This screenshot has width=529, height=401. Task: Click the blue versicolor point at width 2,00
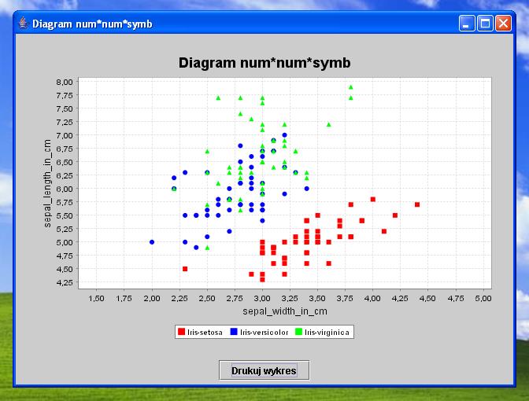pos(152,242)
